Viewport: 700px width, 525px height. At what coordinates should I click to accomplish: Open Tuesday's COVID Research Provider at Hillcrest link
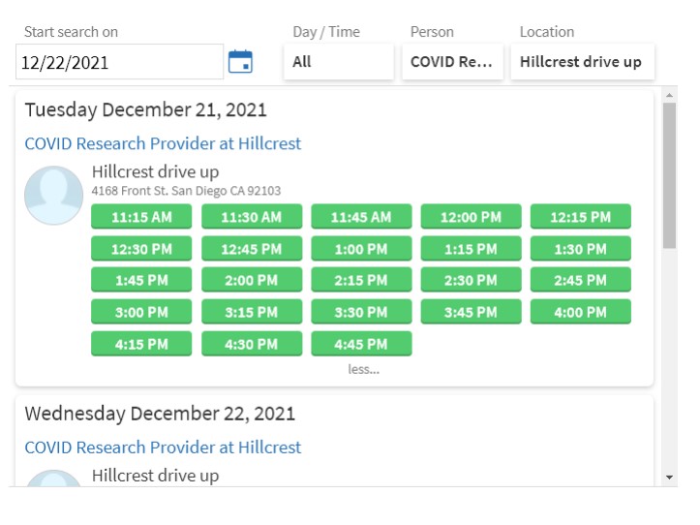(163, 143)
